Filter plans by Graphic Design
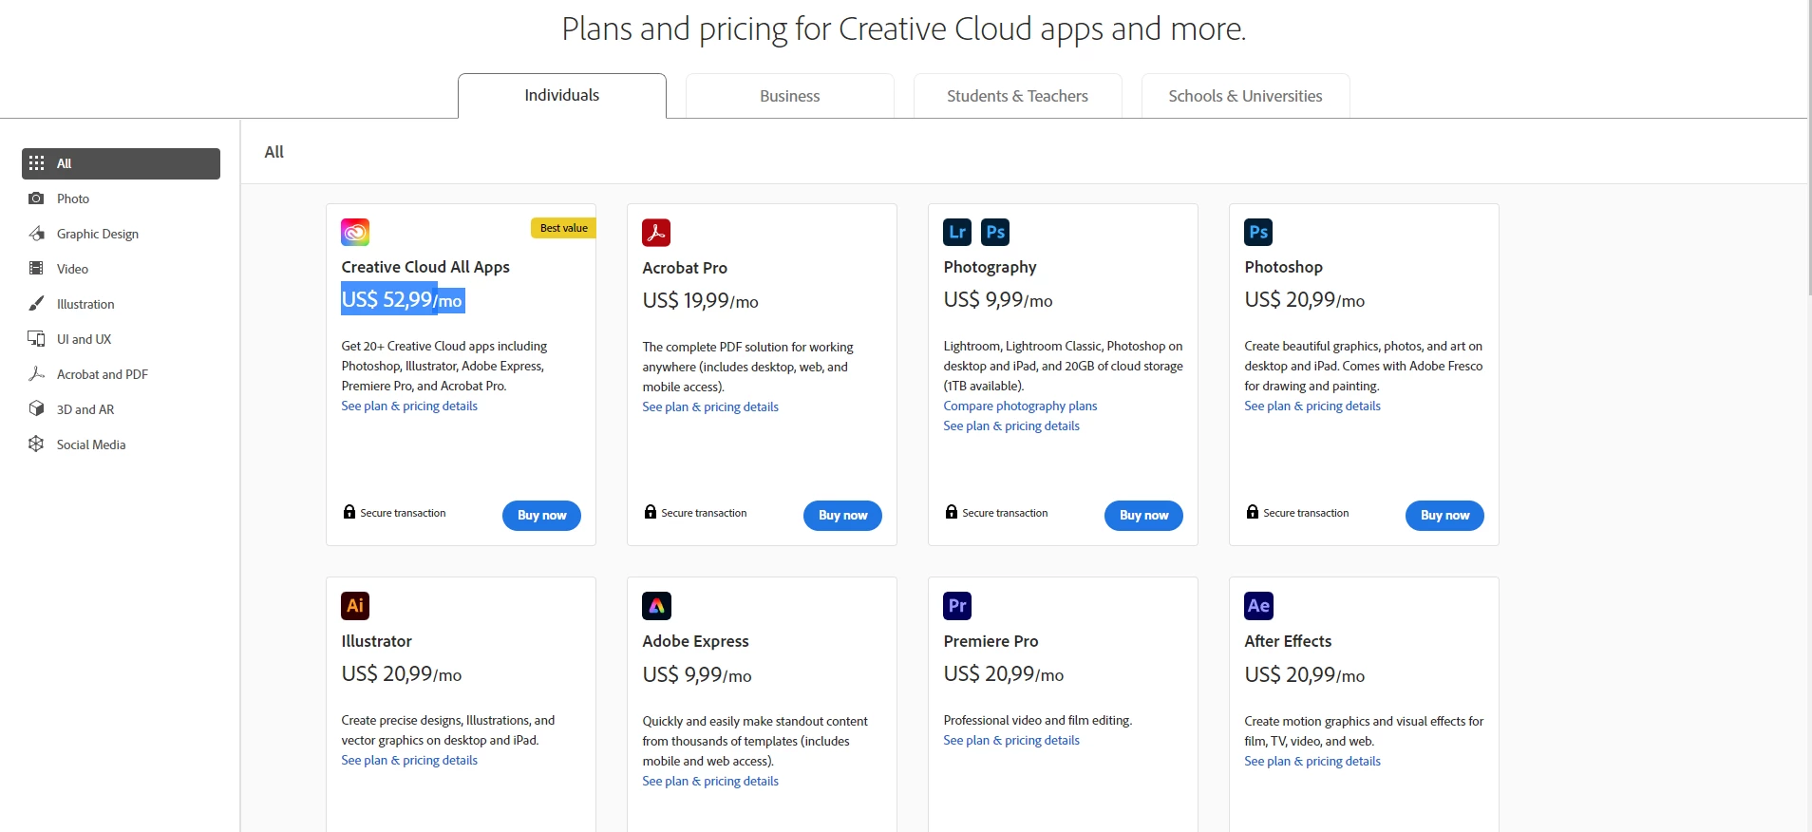 [97, 234]
